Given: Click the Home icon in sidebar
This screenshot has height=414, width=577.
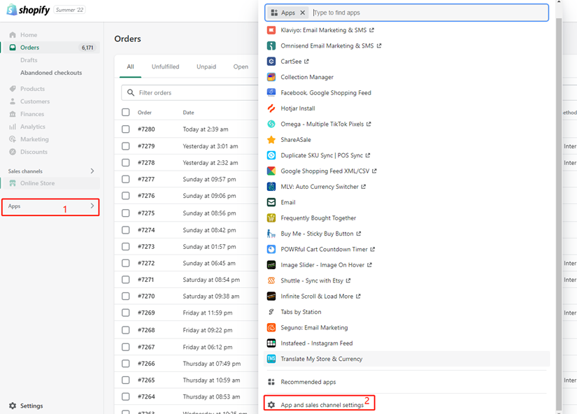Looking at the screenshot, I should [x=13, y=35].
